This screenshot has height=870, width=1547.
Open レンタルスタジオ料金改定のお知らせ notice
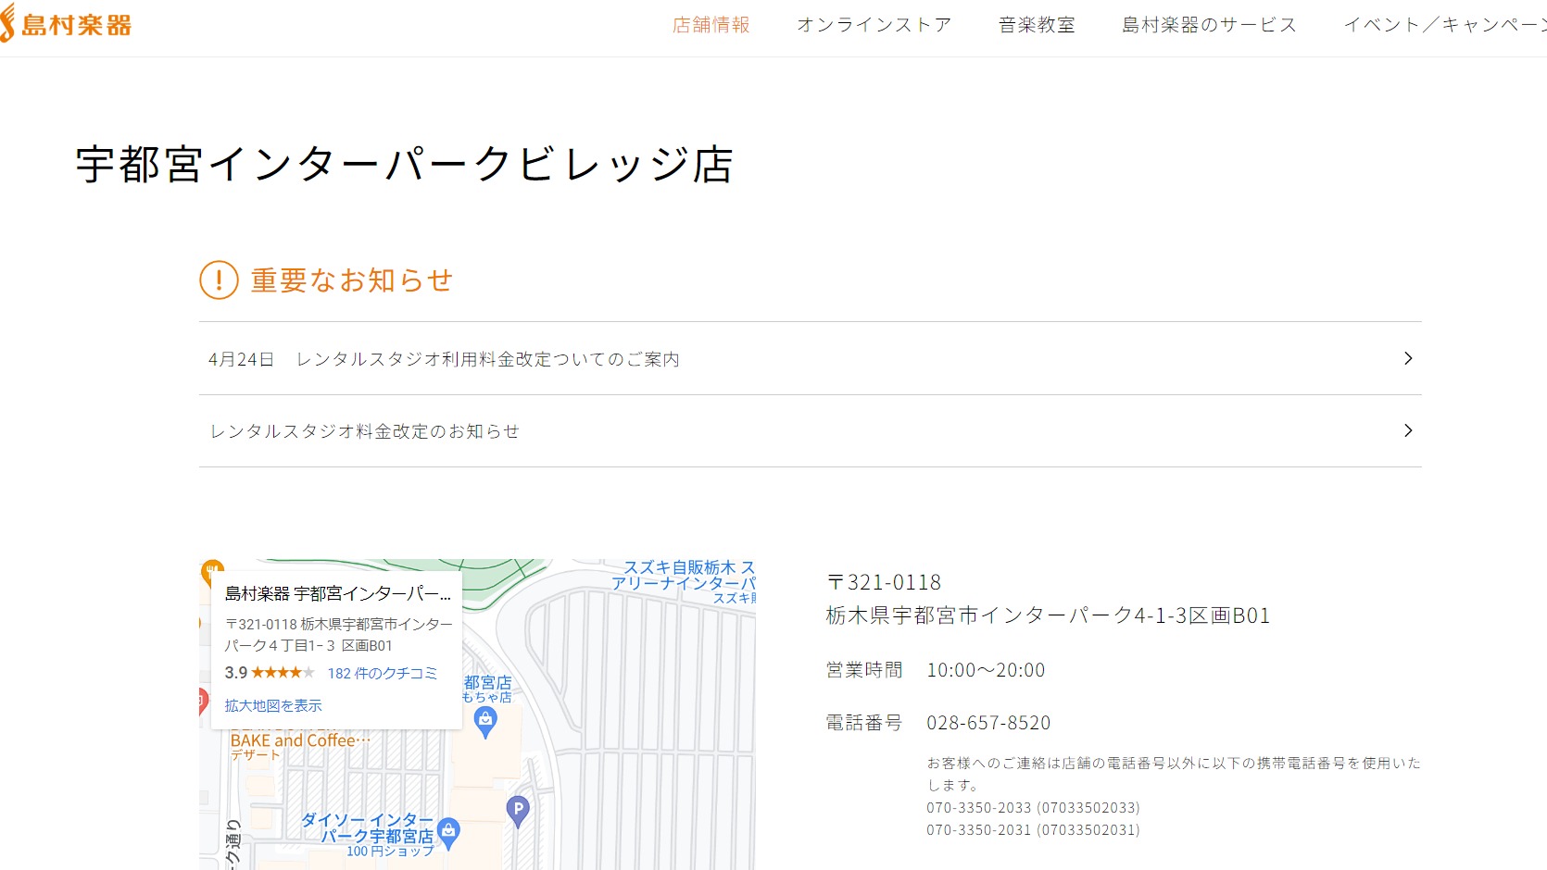810,431
